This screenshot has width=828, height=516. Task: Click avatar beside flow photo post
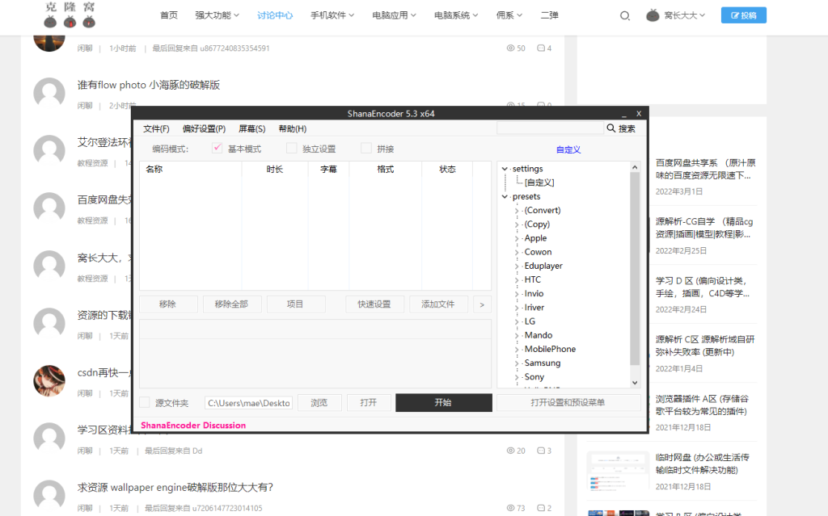[49, 94]
